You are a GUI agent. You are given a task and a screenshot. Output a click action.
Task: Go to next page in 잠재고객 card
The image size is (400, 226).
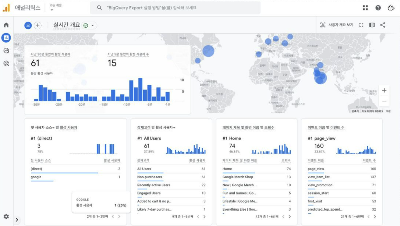point(204,217)
